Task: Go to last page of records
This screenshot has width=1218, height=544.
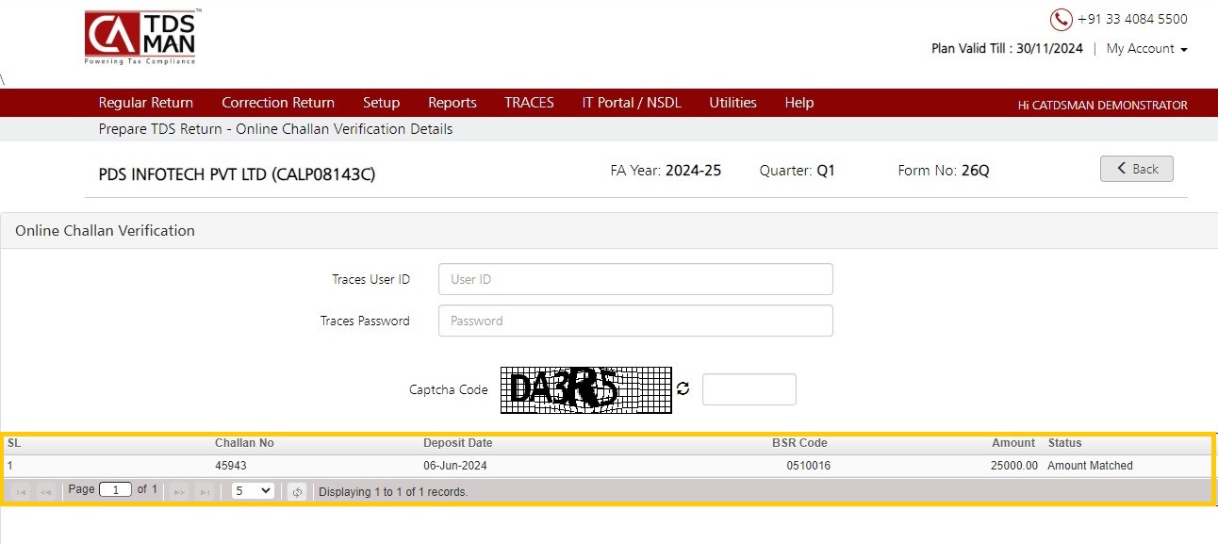Action: [204, 491]
